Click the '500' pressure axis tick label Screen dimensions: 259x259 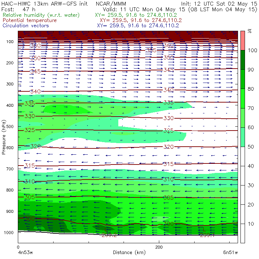click(10, 127)
